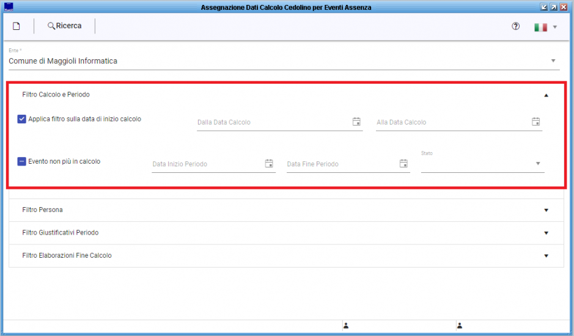The image size is (574, 336).
Task: Open calendar for Data Fine Periodo
Action: pyautogui.click(x=403, y=163)
